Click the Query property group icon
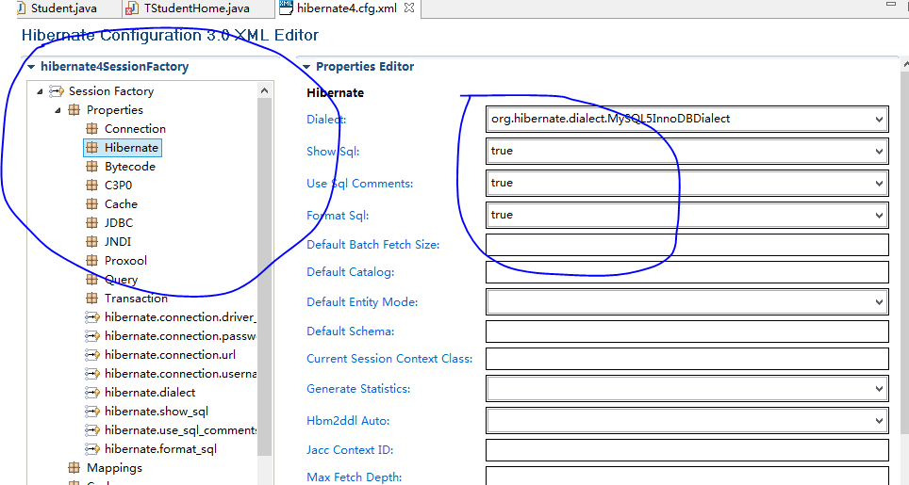This screenshot has width=909, height=485. click(x=91, y=280)
